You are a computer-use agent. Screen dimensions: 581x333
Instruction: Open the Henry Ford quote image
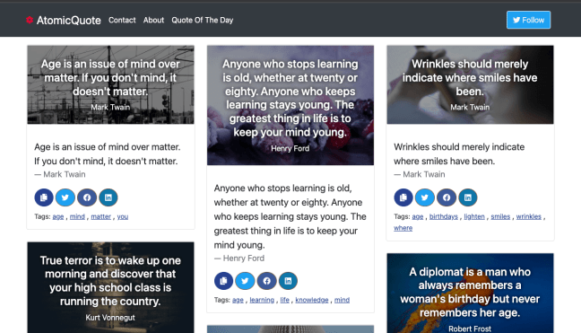click(290, 105)
